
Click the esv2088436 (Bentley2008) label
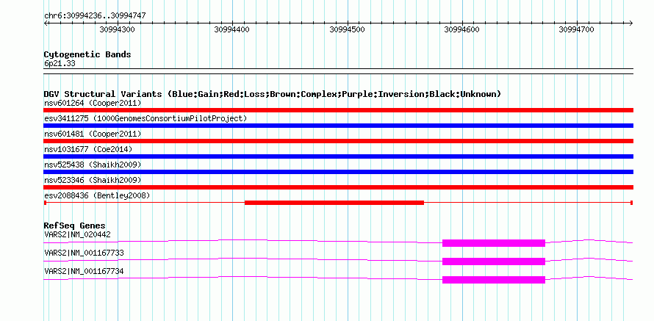pos(97,195)
